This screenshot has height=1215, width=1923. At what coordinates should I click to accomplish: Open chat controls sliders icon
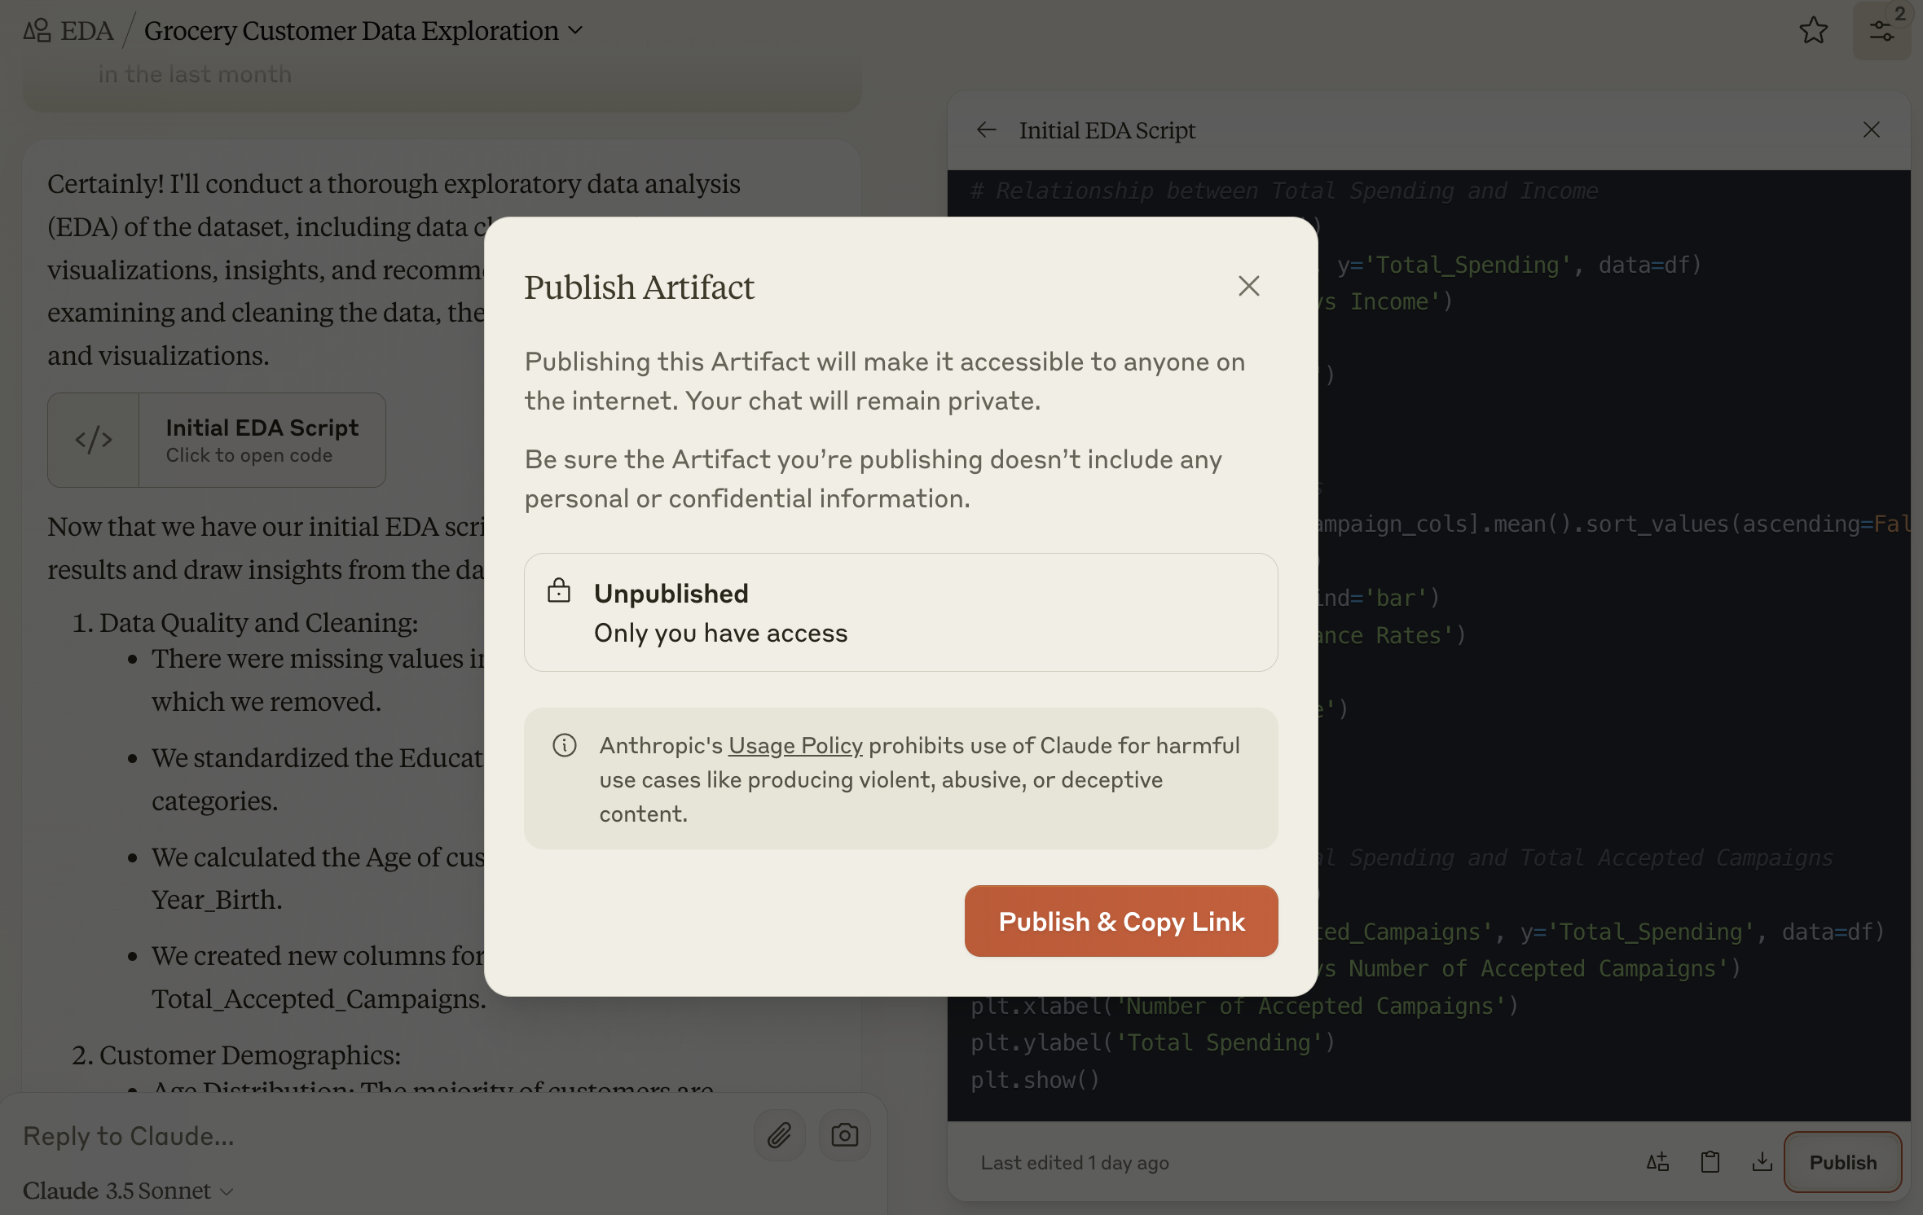(1881, 31)
